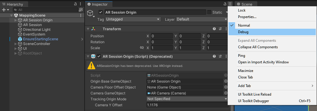317x111 pixels.
Task: Click object picker for Camera Floor Offset Object
Action: pos(226,87)
